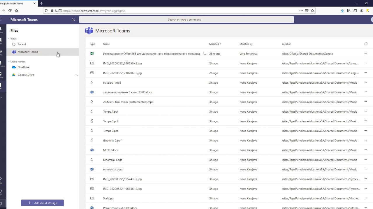Go to the browser home page

16,10
